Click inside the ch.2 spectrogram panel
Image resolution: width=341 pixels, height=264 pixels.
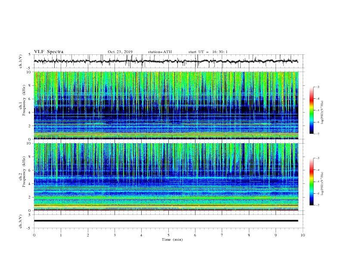coord(166,177)
